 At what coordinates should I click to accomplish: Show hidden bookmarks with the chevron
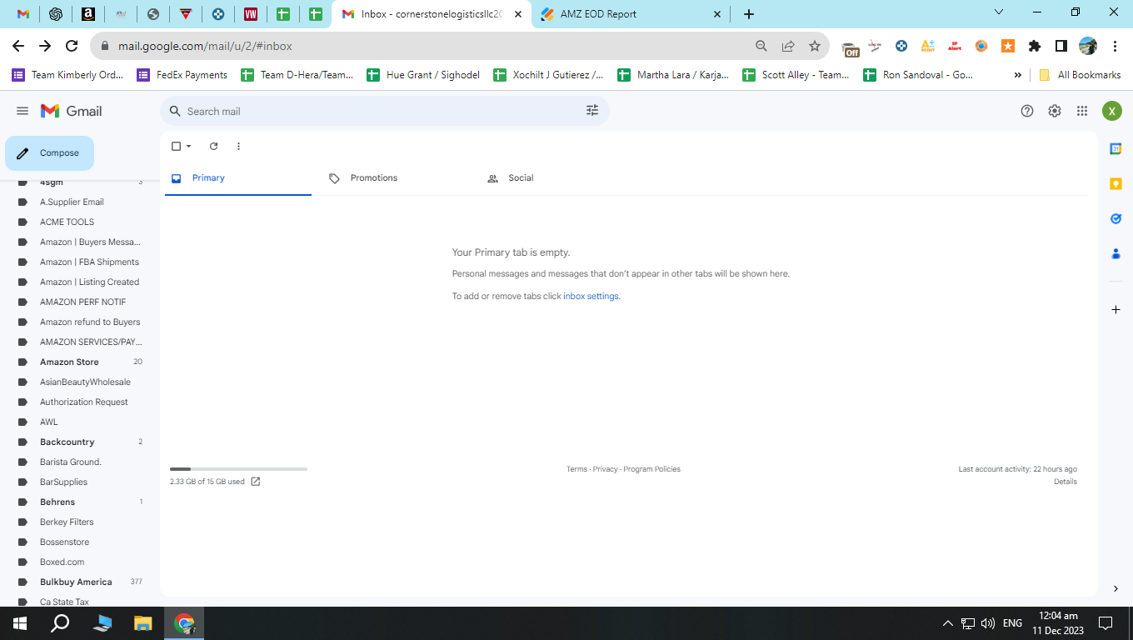1017,75
